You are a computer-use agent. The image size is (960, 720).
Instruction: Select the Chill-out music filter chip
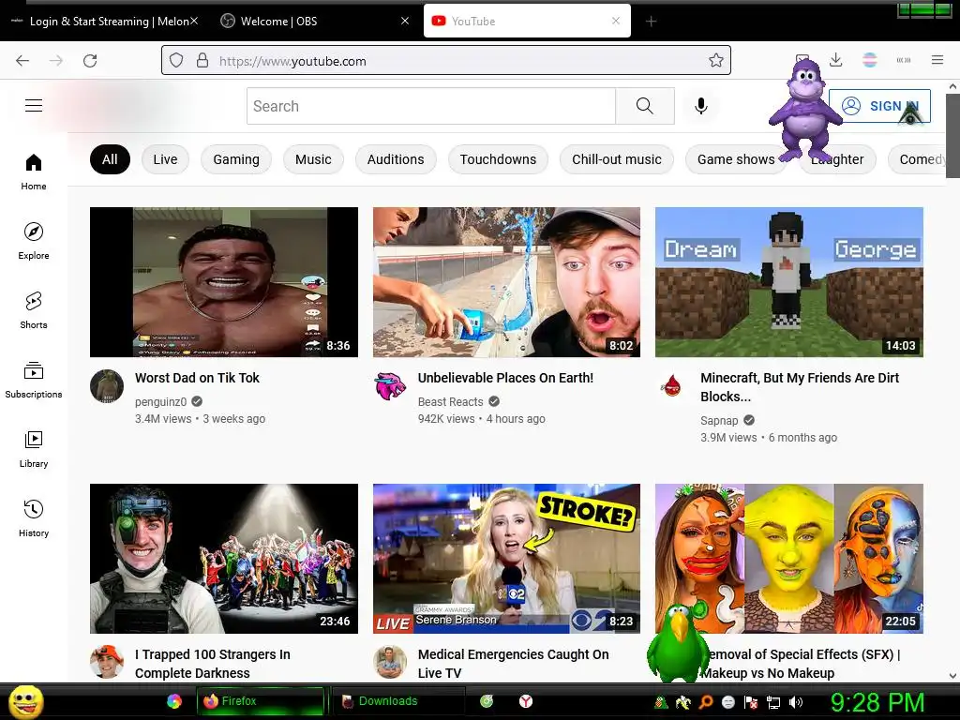click(x=617, y=159)
